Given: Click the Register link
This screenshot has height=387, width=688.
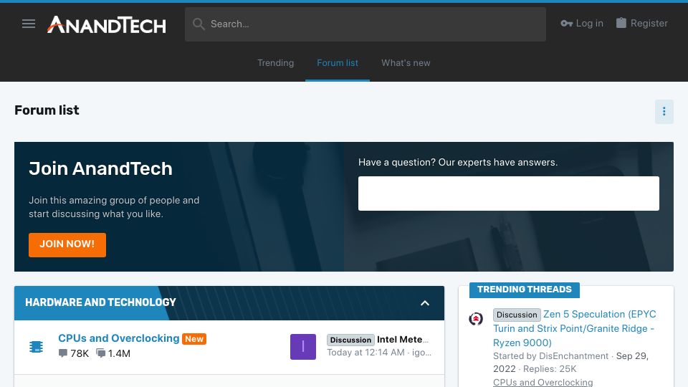Looking at the screenshot, I should [x=641, y=23].
